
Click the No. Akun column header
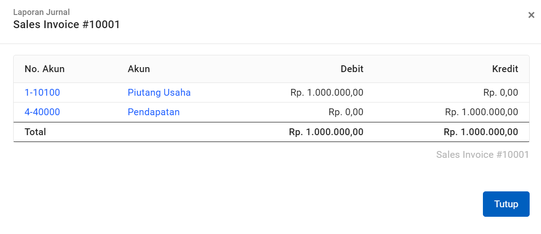click(44, 69)
